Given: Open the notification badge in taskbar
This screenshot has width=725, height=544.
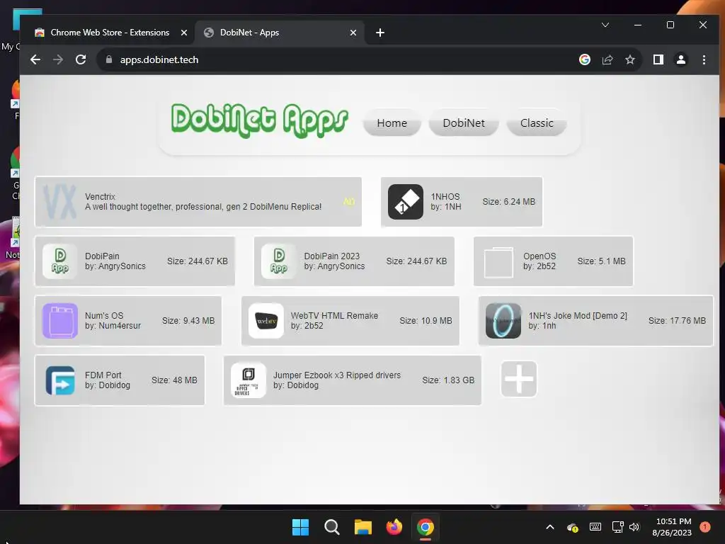Looking at the screenshot, I should point(705,526).
